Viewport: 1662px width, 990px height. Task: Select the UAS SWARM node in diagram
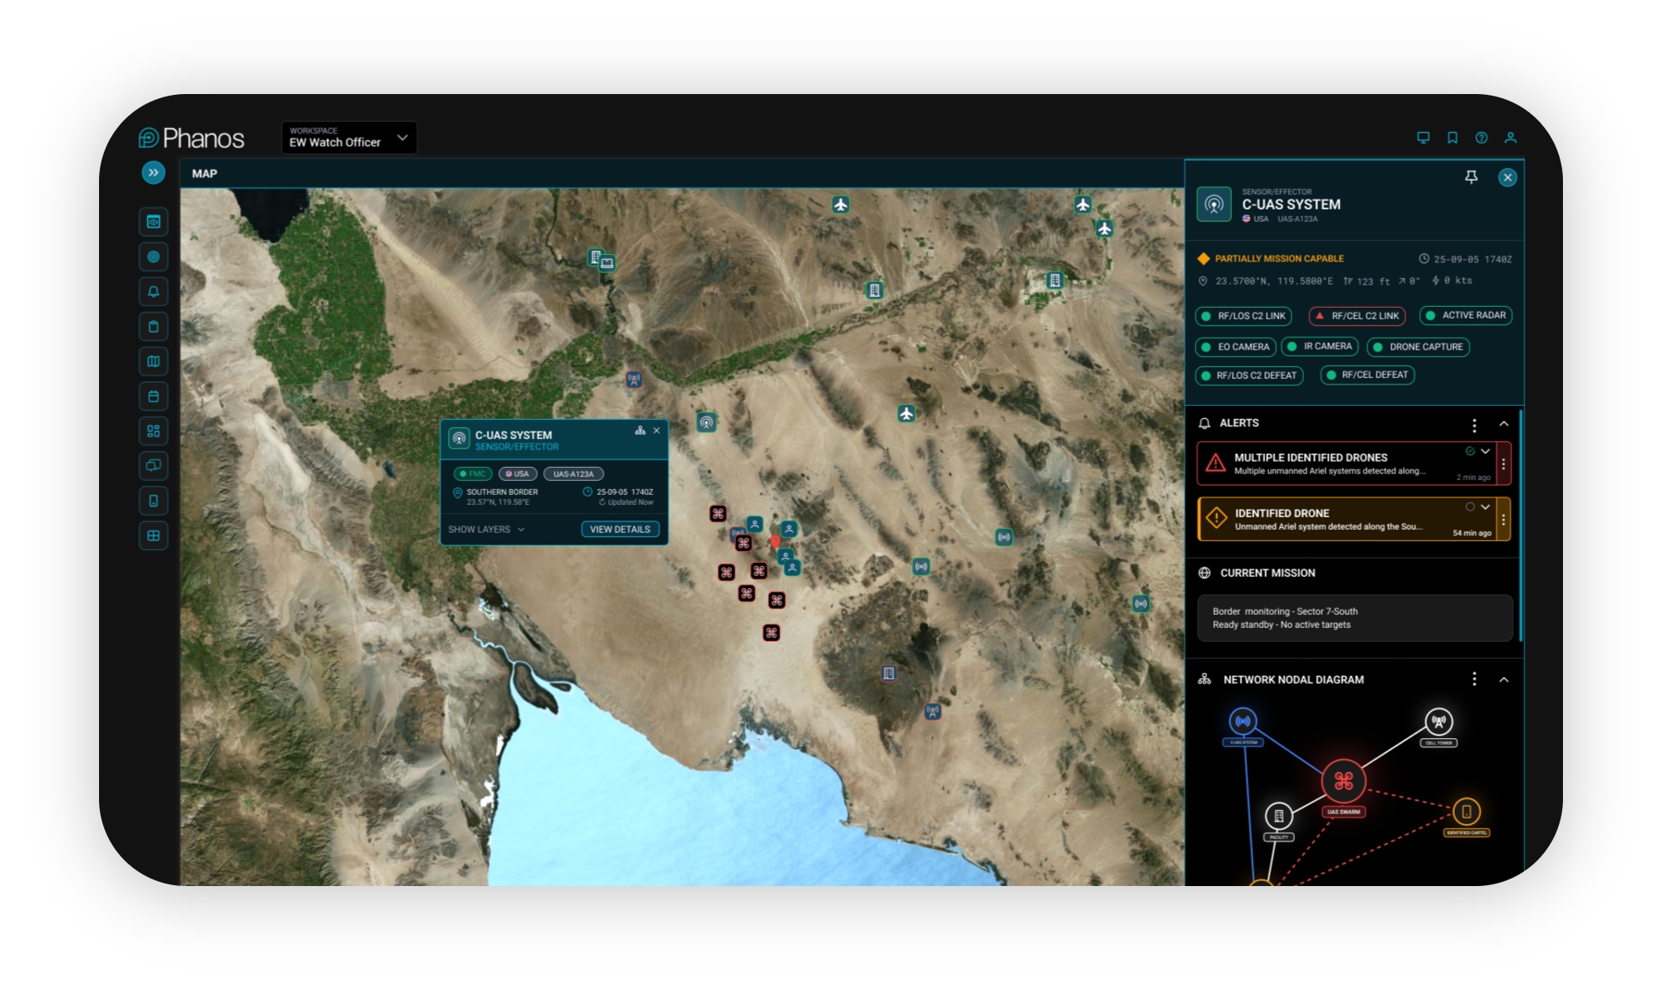[x=1343, y=782]
